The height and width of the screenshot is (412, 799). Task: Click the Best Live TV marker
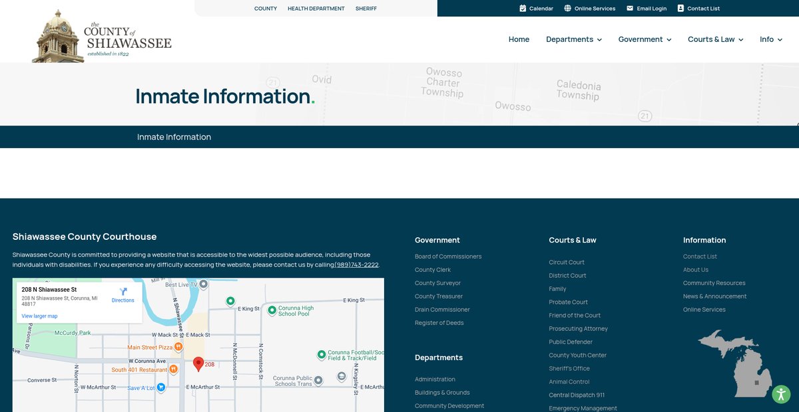click(204, 284)
